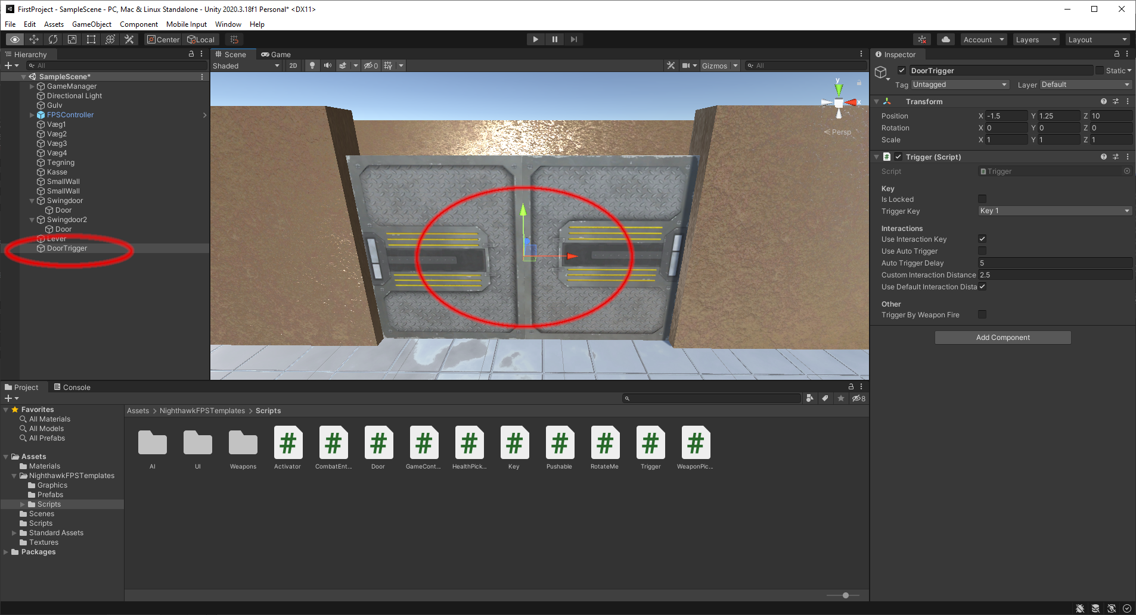Enable the Is Locked checkbox
1136x615 pixels.
pos(982,199)
